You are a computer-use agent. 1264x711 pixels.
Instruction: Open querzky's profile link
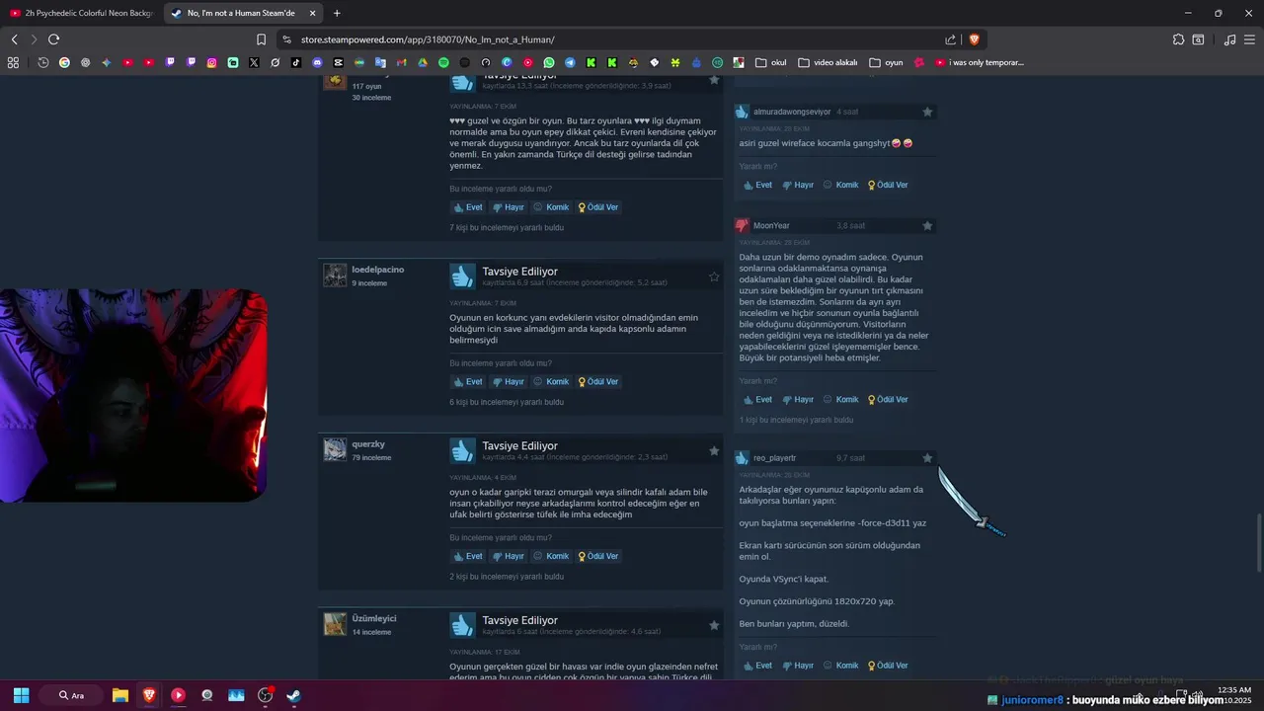[x=368, y=444]
